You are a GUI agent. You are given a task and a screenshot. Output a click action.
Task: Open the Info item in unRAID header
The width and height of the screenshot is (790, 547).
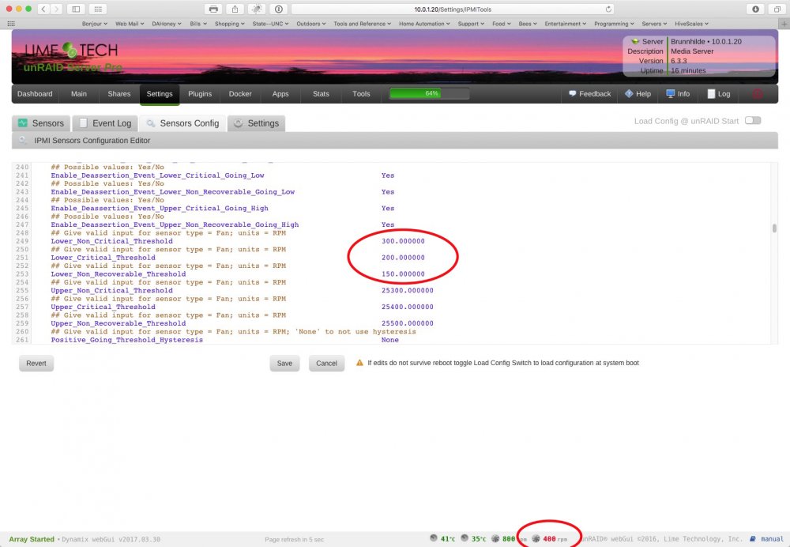click(x=678, y=94)
